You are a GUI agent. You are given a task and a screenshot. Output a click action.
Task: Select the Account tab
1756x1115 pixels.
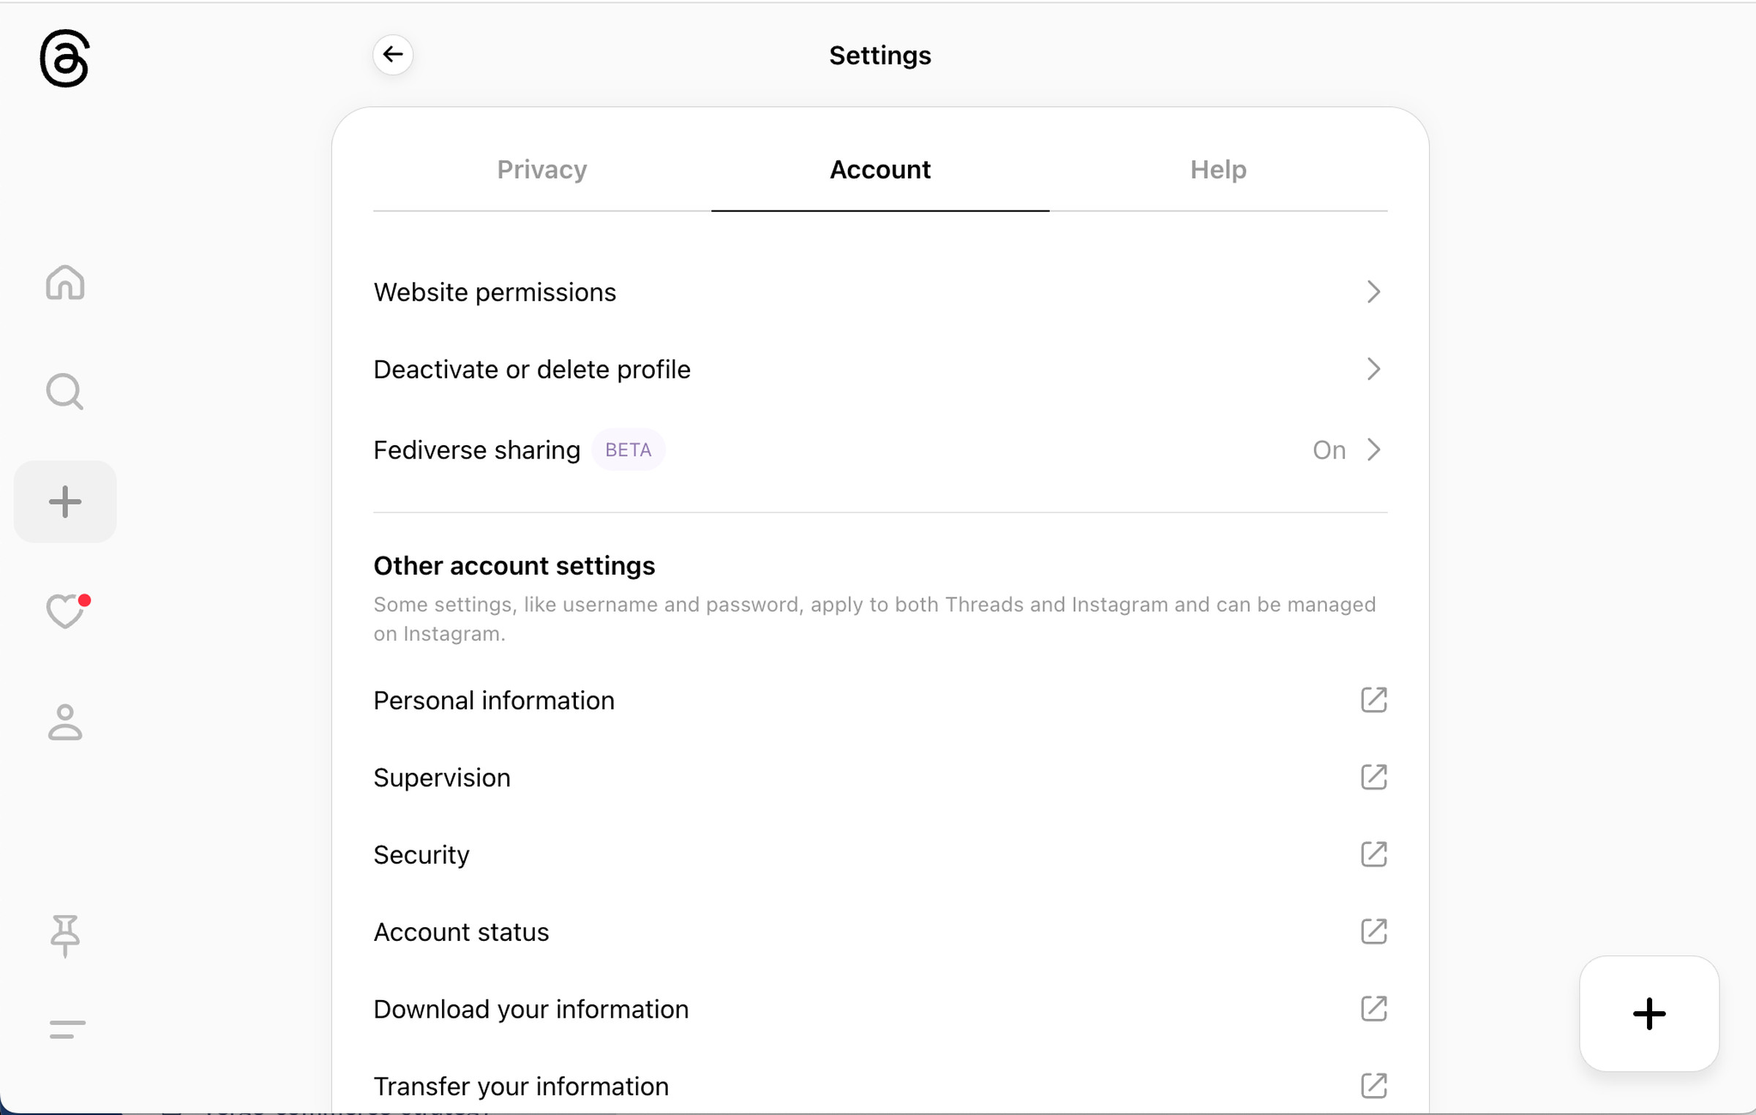click(880, 169)
